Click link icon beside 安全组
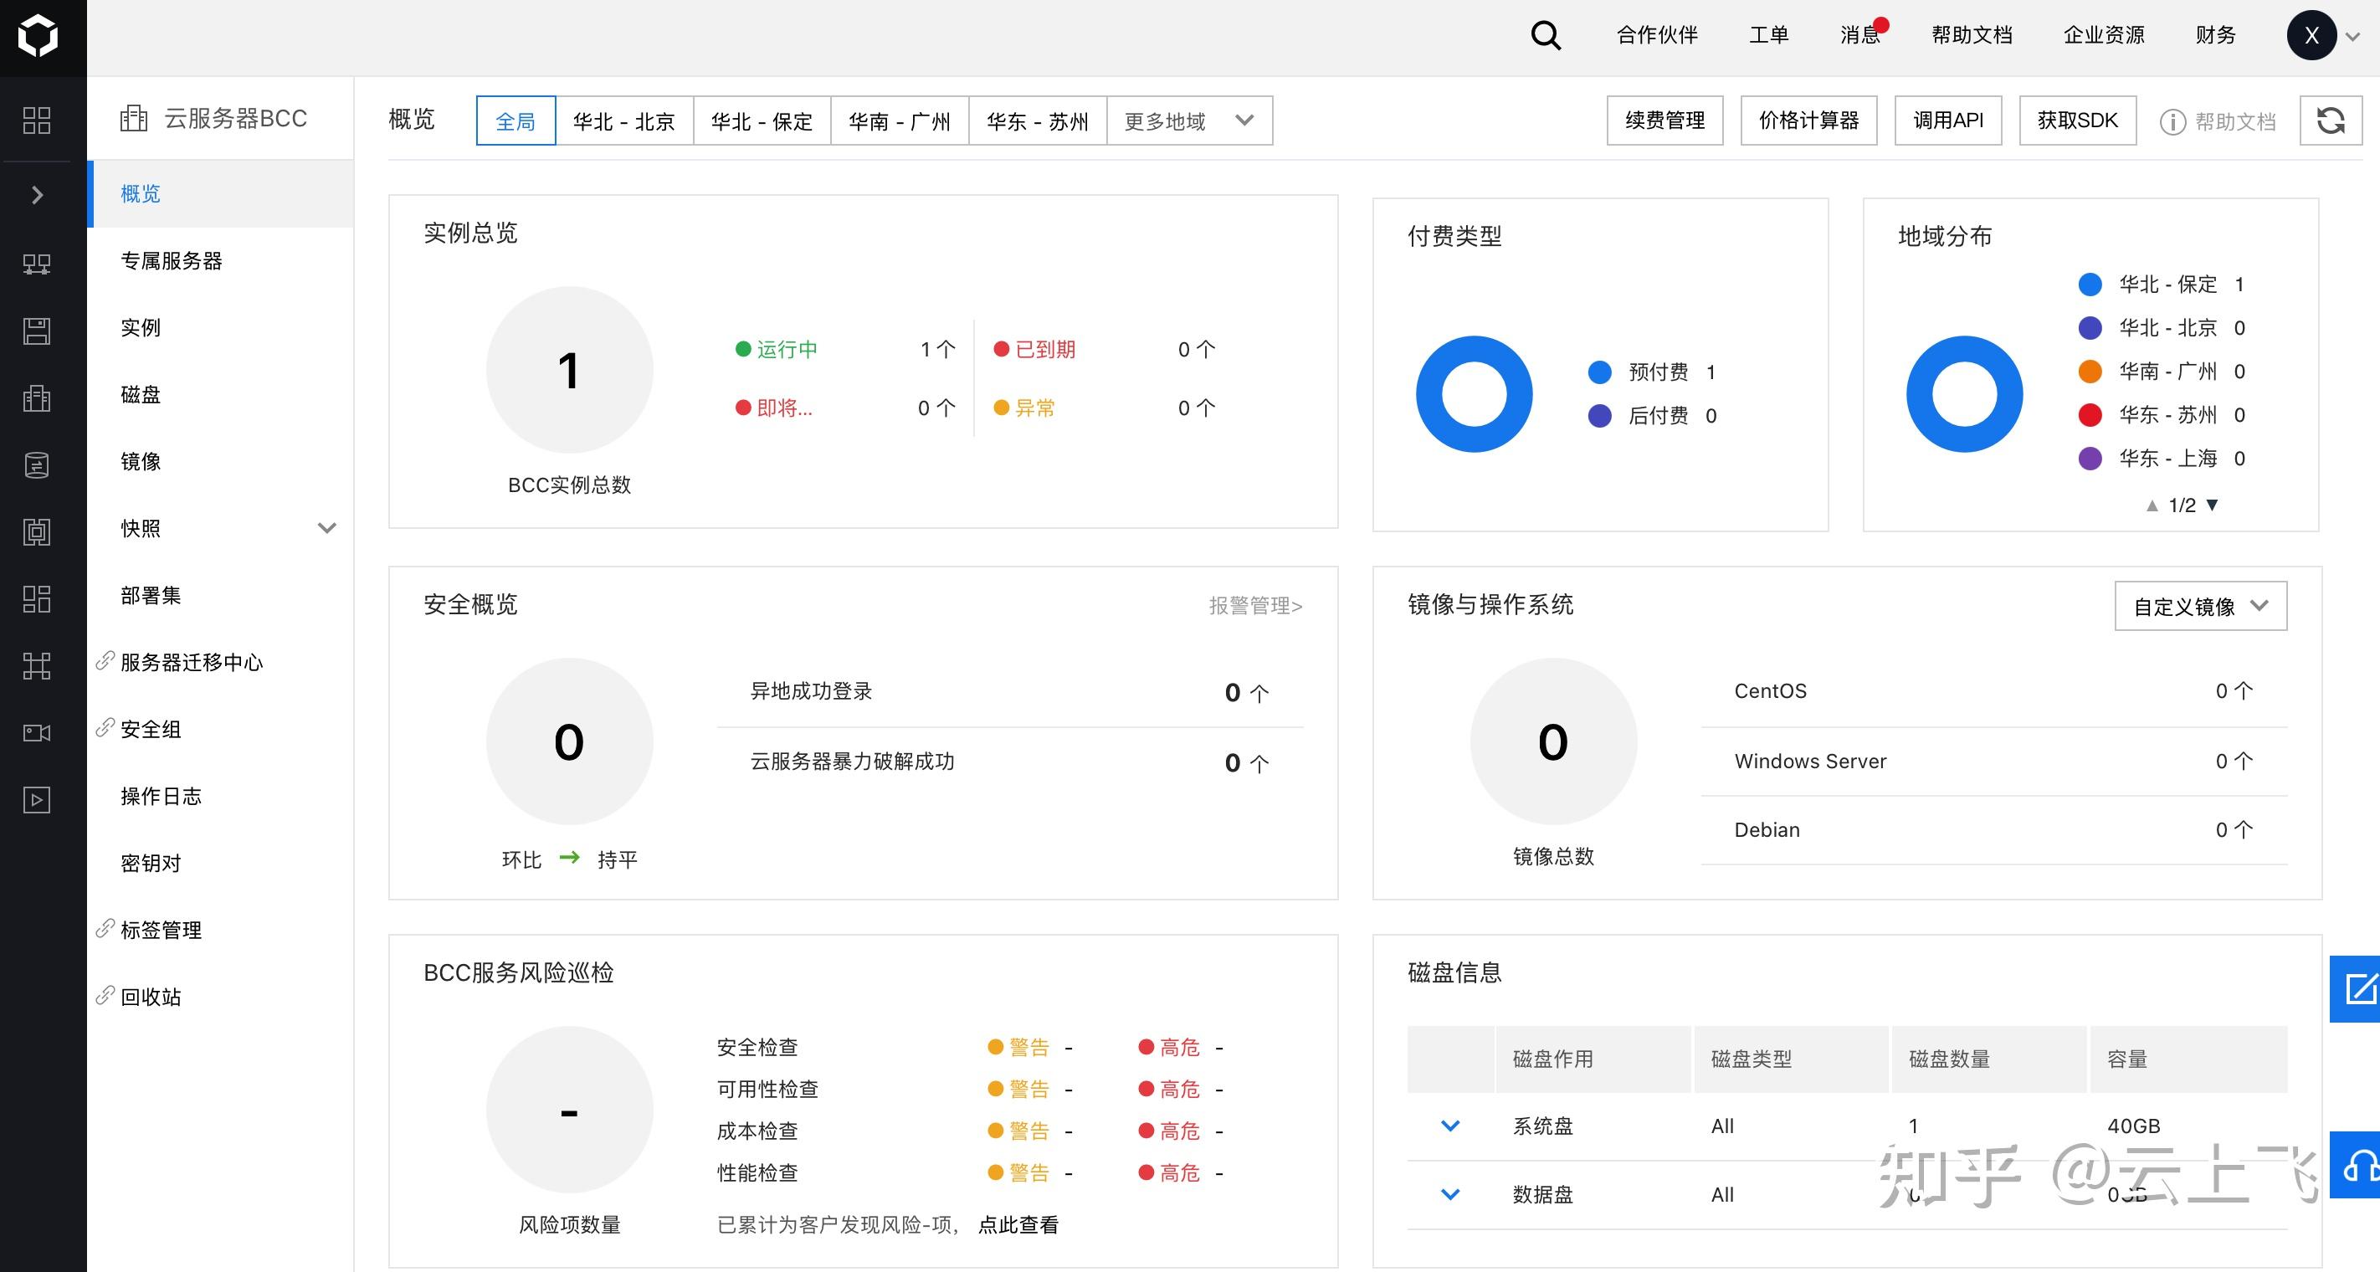 pyautogui.click(x=105, y=728)
